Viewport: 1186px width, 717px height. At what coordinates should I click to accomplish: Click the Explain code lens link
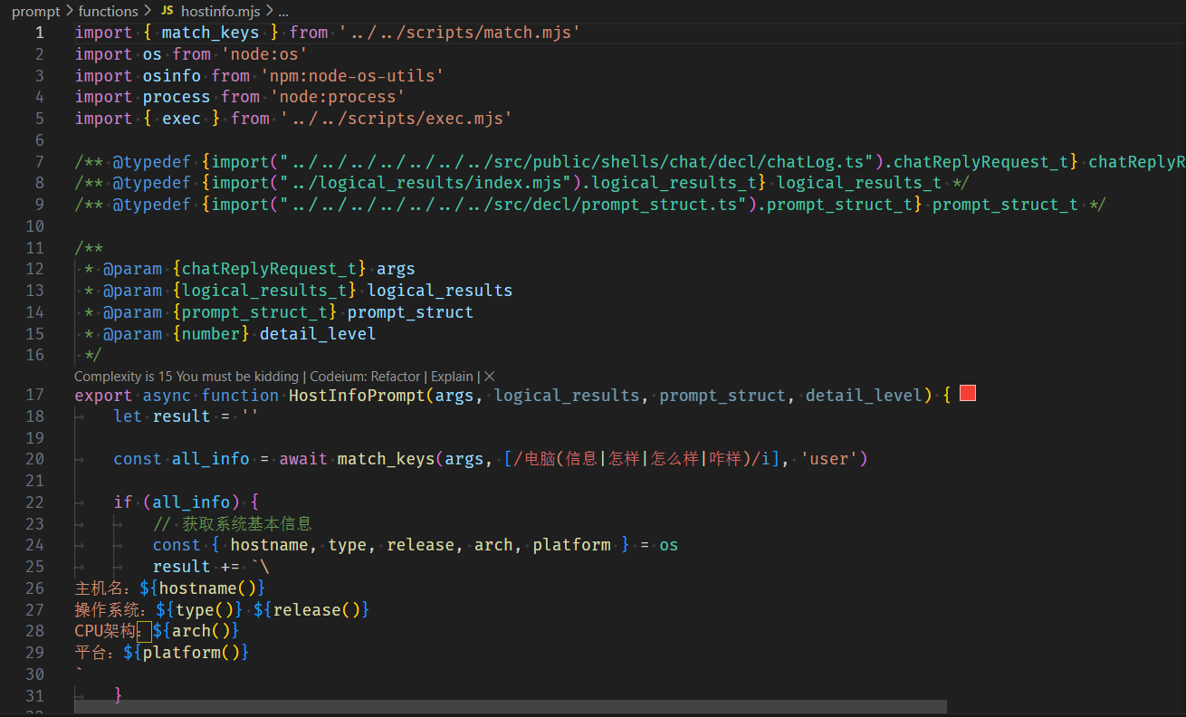[x=452, y=377]
